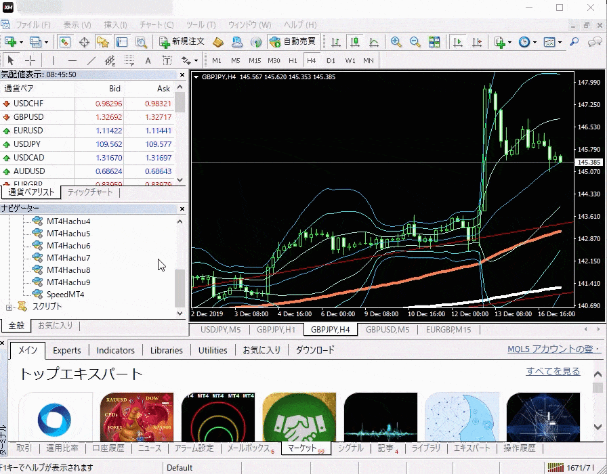The height and width of the screenshot is (474, 607).
Task: Open the arrows objects dropdown
Action: 190,60
